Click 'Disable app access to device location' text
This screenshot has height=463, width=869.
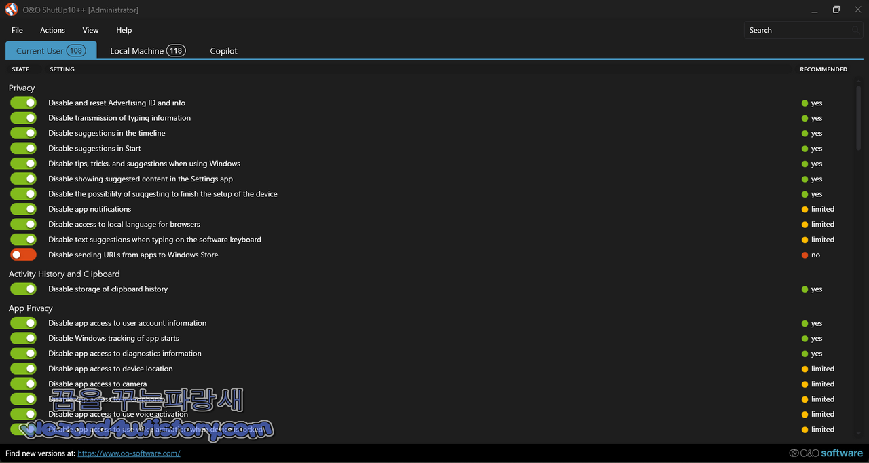(x=111, y=369)
